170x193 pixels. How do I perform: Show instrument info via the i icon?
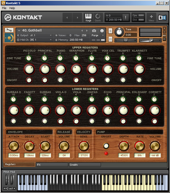(x=102, y=31)
